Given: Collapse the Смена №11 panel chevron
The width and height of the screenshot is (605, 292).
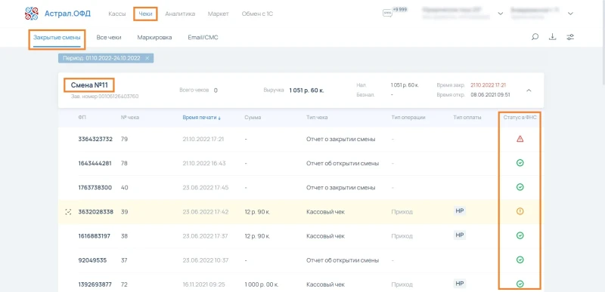Looking at the screenshot, I should click(x=529, y=91).
